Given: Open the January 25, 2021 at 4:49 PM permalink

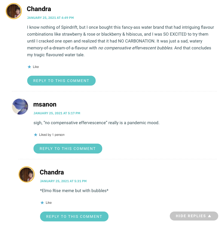Looking at the screenshot, I should click(x=50, y=18).
